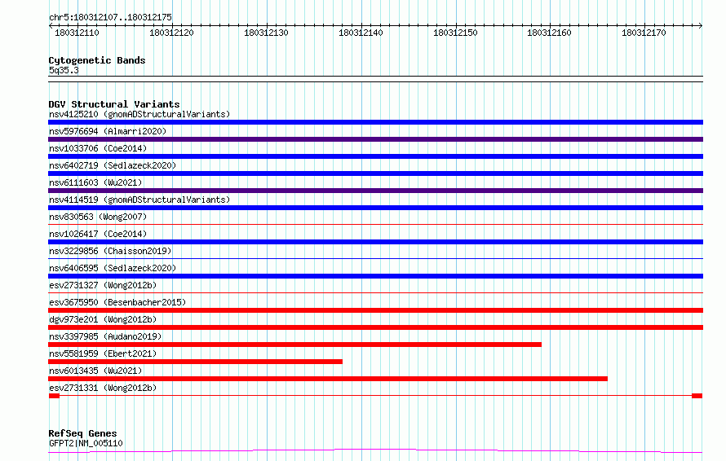Click the DGV Structural Variants heading

(114, 104)
